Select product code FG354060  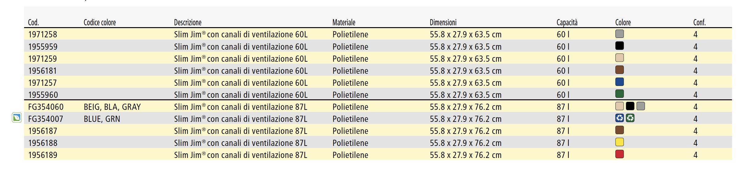coord(46,107)
